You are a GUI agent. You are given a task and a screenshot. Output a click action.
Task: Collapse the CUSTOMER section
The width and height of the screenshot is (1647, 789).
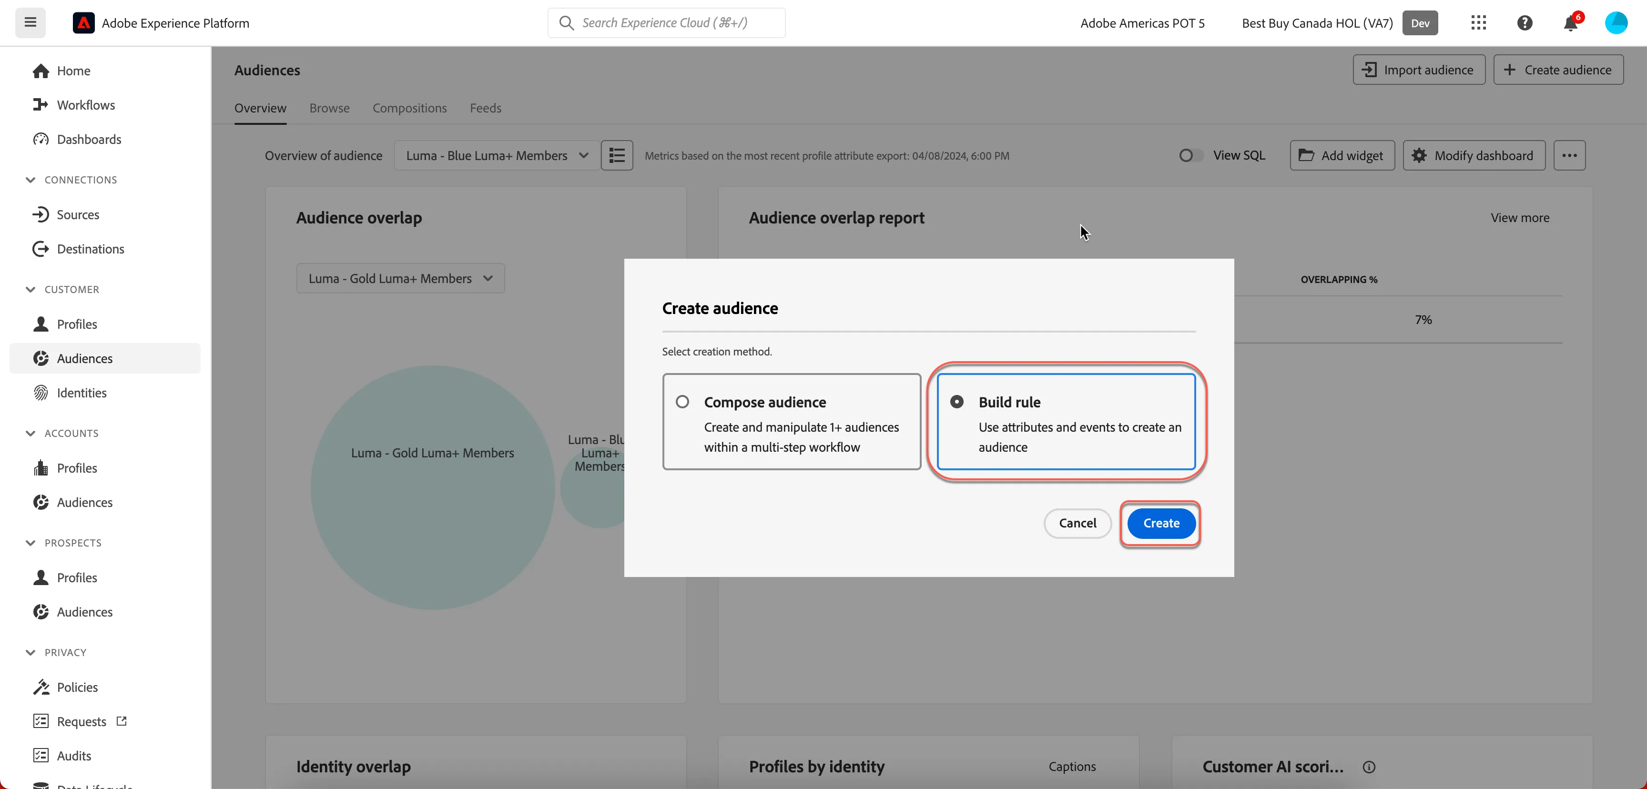[x=30, y=290]
